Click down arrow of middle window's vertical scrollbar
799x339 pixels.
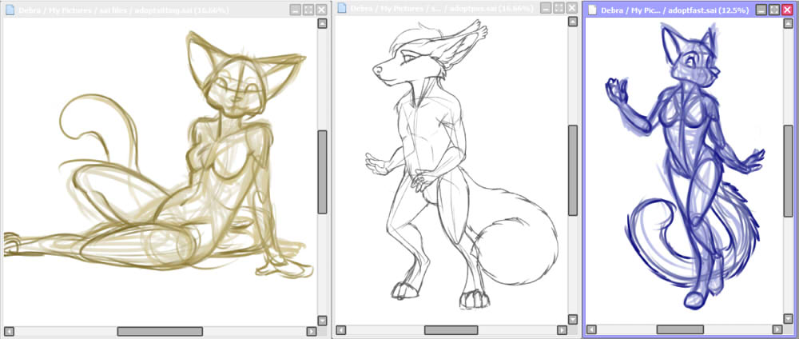573,320
